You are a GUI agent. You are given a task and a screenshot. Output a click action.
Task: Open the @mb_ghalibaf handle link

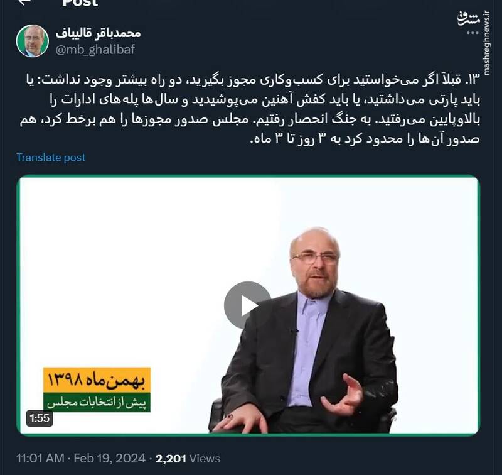pos(95,50)
